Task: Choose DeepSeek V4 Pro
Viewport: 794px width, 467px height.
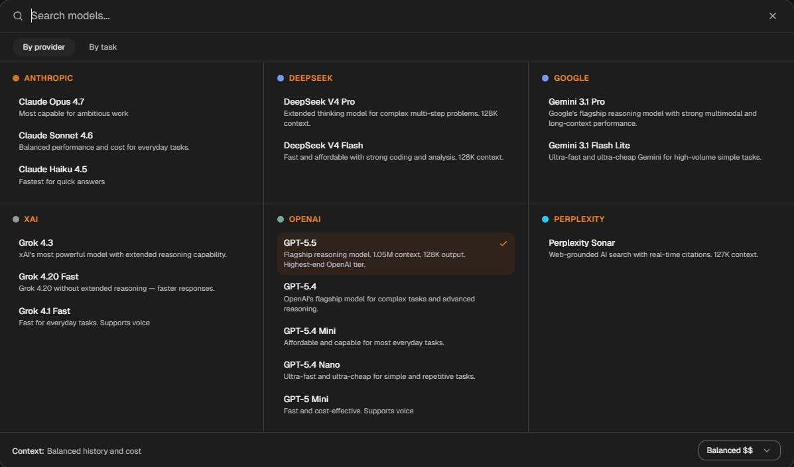Action: pos(396,112)
